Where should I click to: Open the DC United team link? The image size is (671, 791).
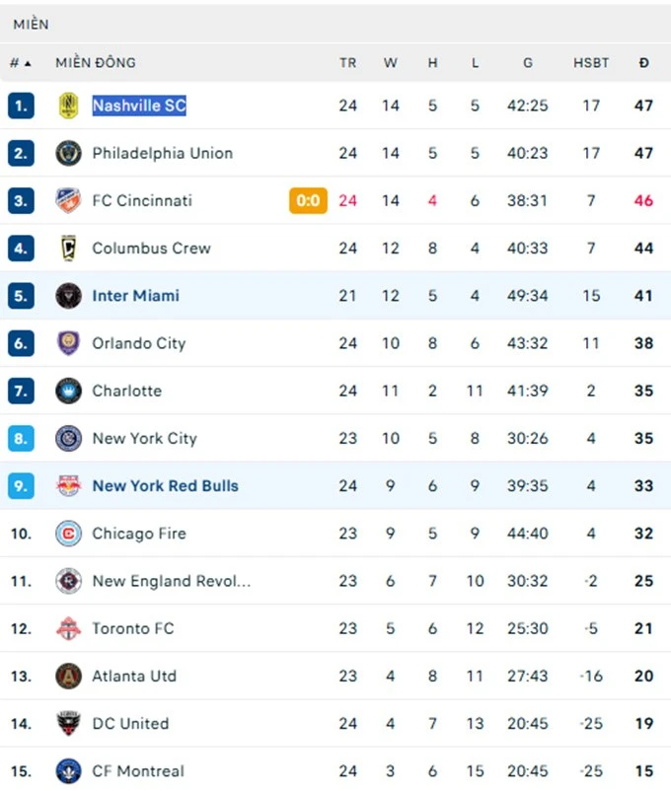(x=130, y=723)
